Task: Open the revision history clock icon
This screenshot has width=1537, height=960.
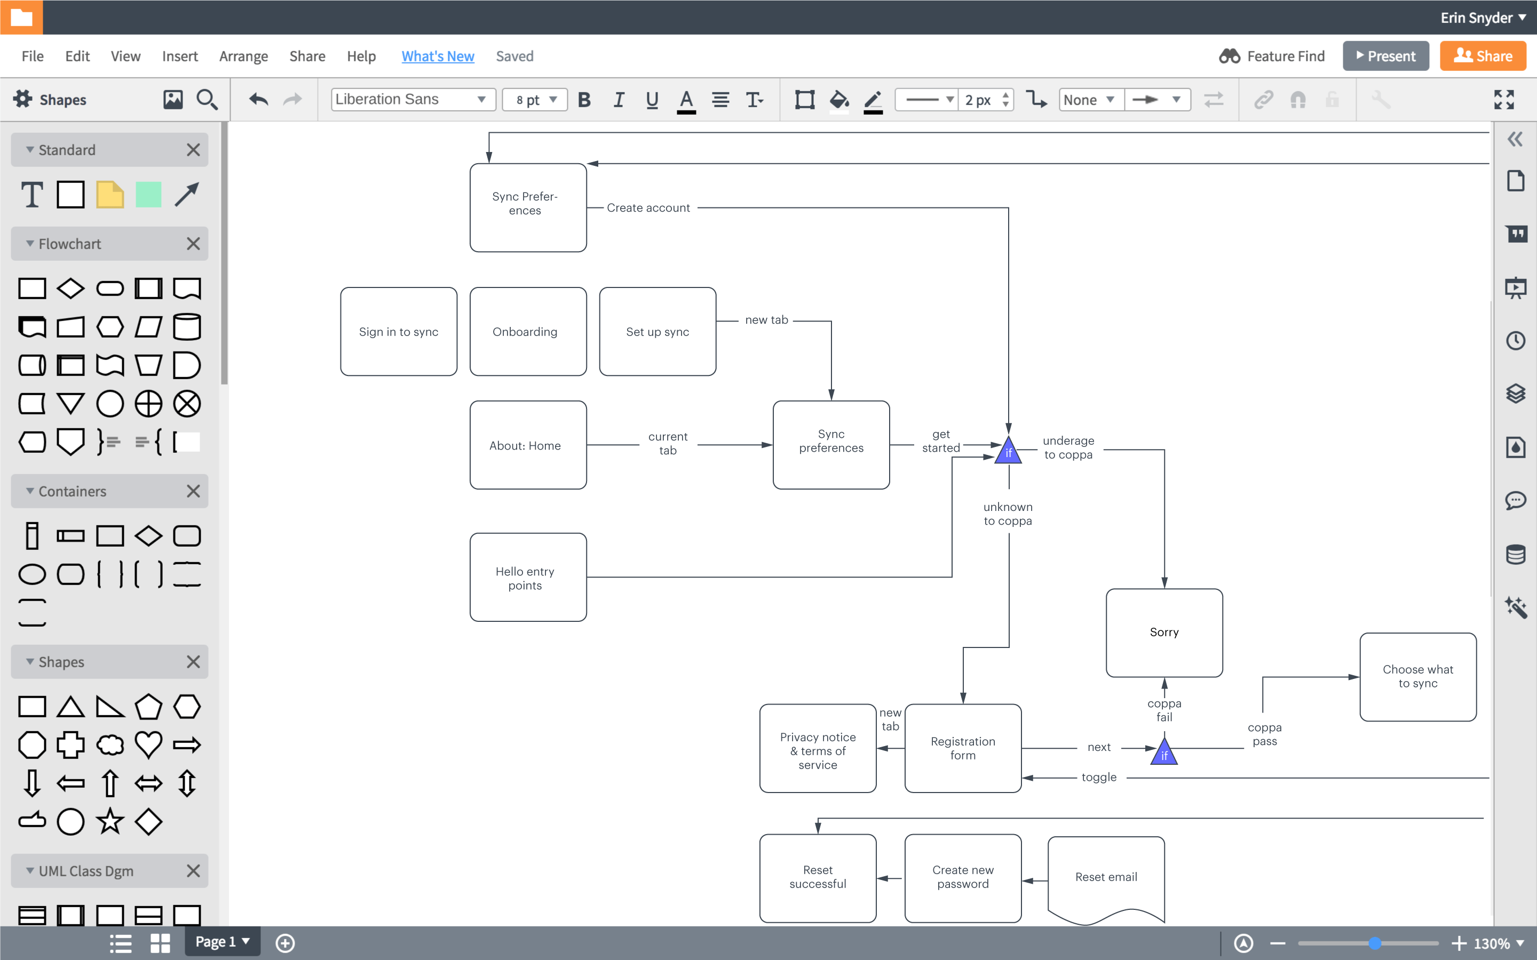Action: point(1516,341)
